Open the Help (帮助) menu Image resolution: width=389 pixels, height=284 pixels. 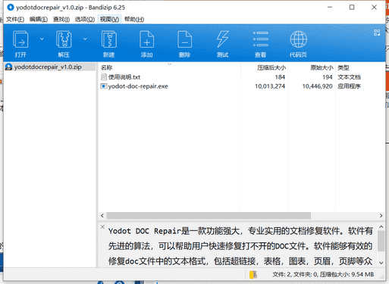134,19
